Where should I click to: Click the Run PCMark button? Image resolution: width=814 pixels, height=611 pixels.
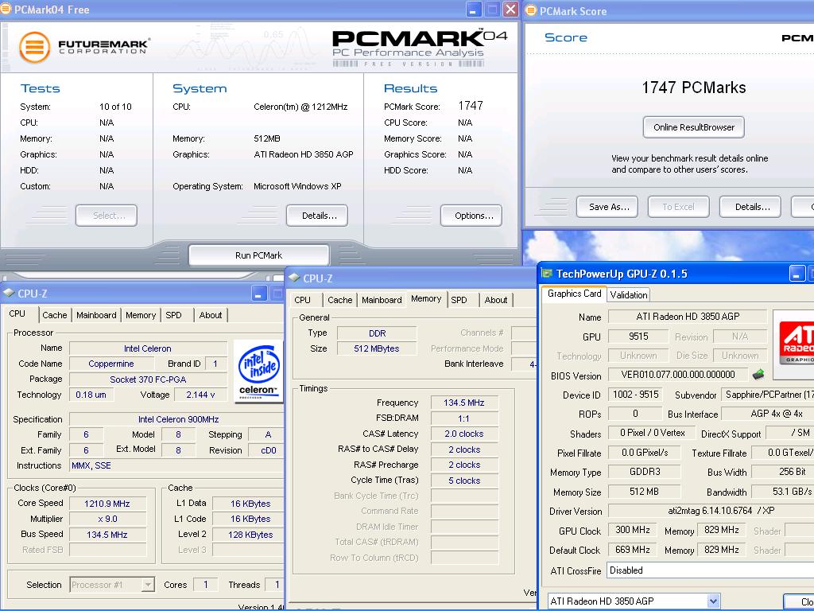258,255
